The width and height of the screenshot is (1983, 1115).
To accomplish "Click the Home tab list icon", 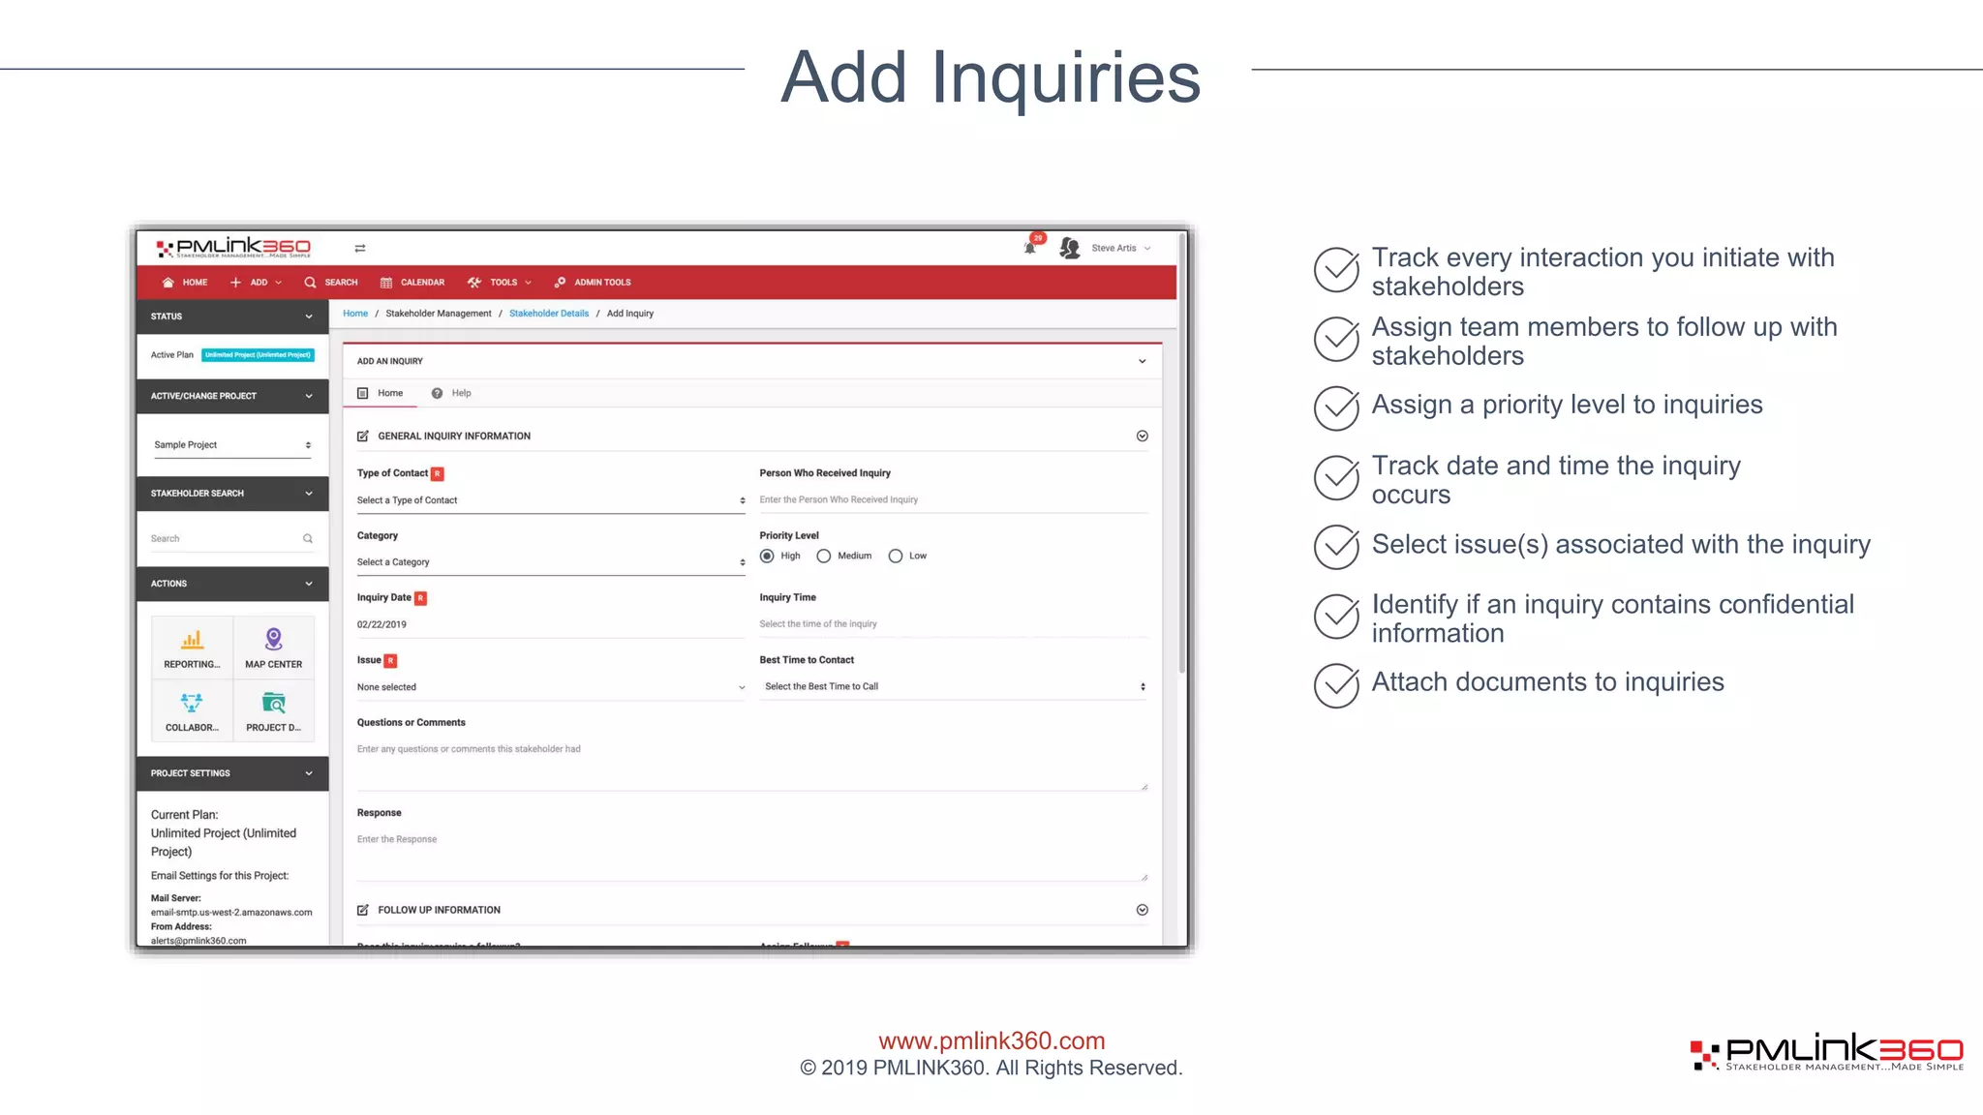I will pyautogui.click(x=363, y=393).
